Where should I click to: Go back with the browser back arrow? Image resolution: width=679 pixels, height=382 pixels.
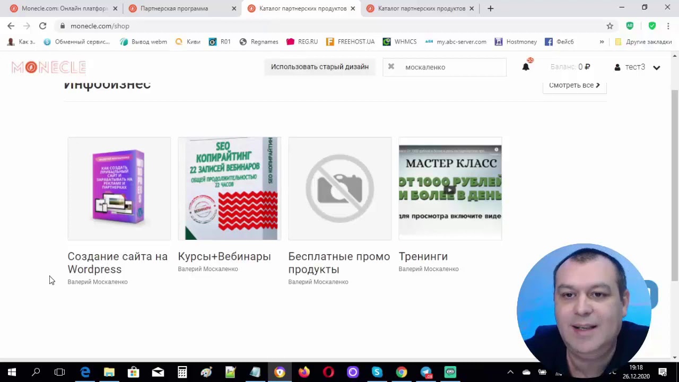tap(11, 25)
